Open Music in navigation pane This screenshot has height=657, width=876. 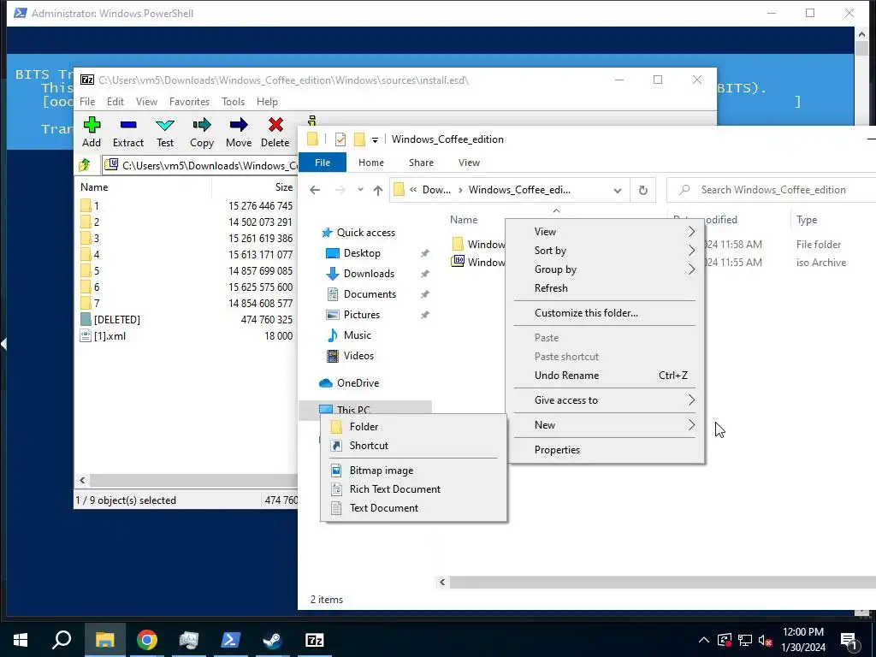pos(357,335)
